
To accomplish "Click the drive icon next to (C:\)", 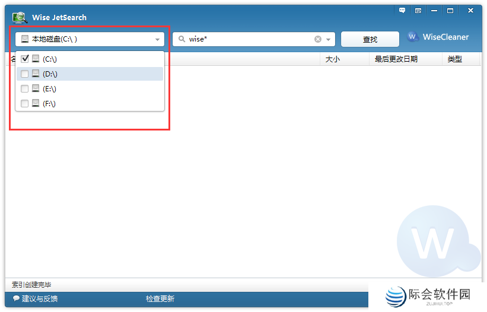I will coord(36,59).
